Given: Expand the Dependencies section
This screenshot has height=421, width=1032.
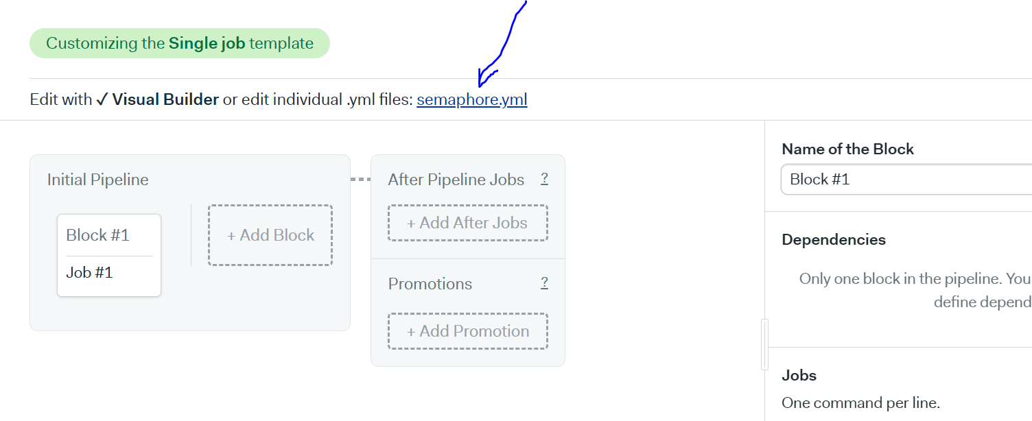Looking at the screenshot, I should pyautogui.click(x=834, y=239).
